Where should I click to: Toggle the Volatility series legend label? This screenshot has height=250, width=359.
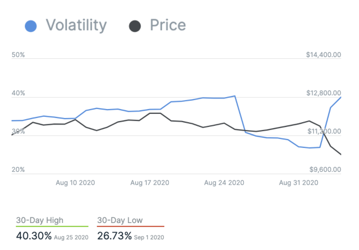click(x=76, y=25)
